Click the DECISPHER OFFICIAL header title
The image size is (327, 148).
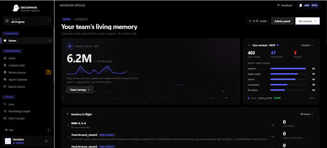pos(73,5)
